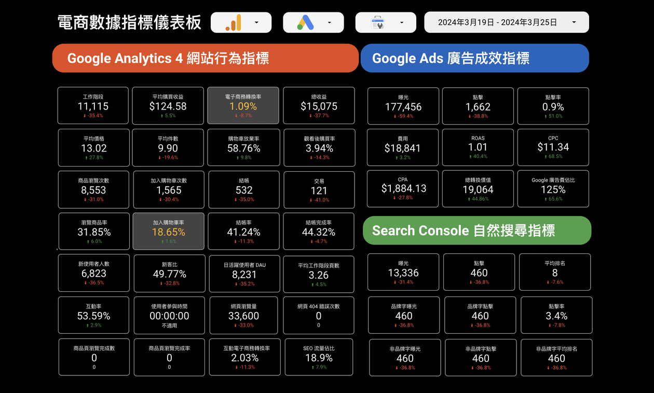Viewport: 654px width, 393px height.
Task: Click the 日活躍使用者 DAU 8,231 scorecard
Action: tap(244, 274)
